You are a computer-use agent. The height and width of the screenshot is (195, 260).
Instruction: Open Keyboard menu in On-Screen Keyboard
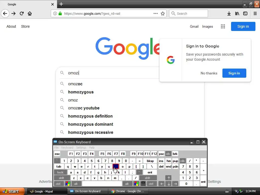tap(67, 148)
